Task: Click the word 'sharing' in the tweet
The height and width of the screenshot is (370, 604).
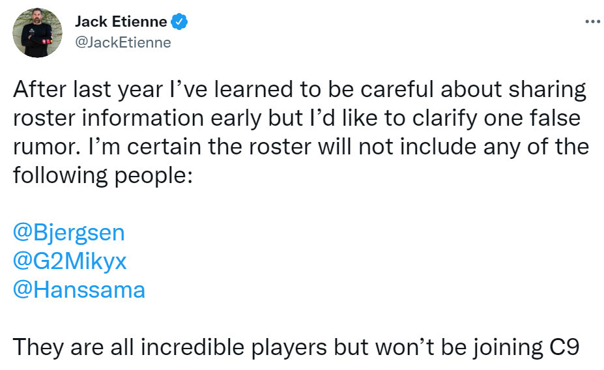Action: [x=547, y=90]
